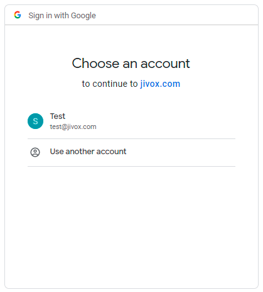Click the letter S inside the avatar
The image size is (263, 292).
pyautogui.click(x=35, y=121)
